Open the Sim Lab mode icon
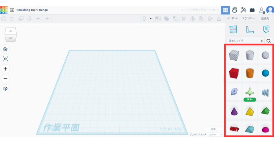This screenshot has width=274, height=143. point(234,10)
